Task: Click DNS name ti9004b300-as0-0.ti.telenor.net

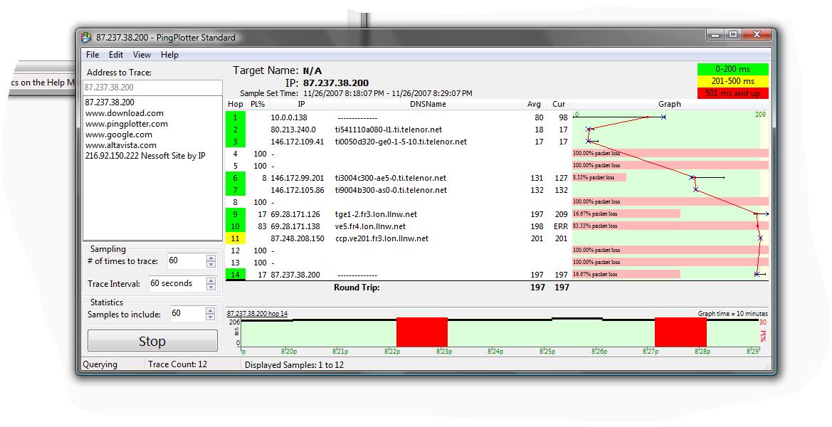Action: pos(391,190)
